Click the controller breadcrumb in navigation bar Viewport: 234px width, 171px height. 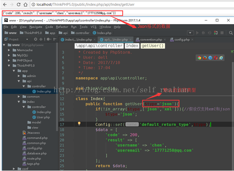click(80, 33)
